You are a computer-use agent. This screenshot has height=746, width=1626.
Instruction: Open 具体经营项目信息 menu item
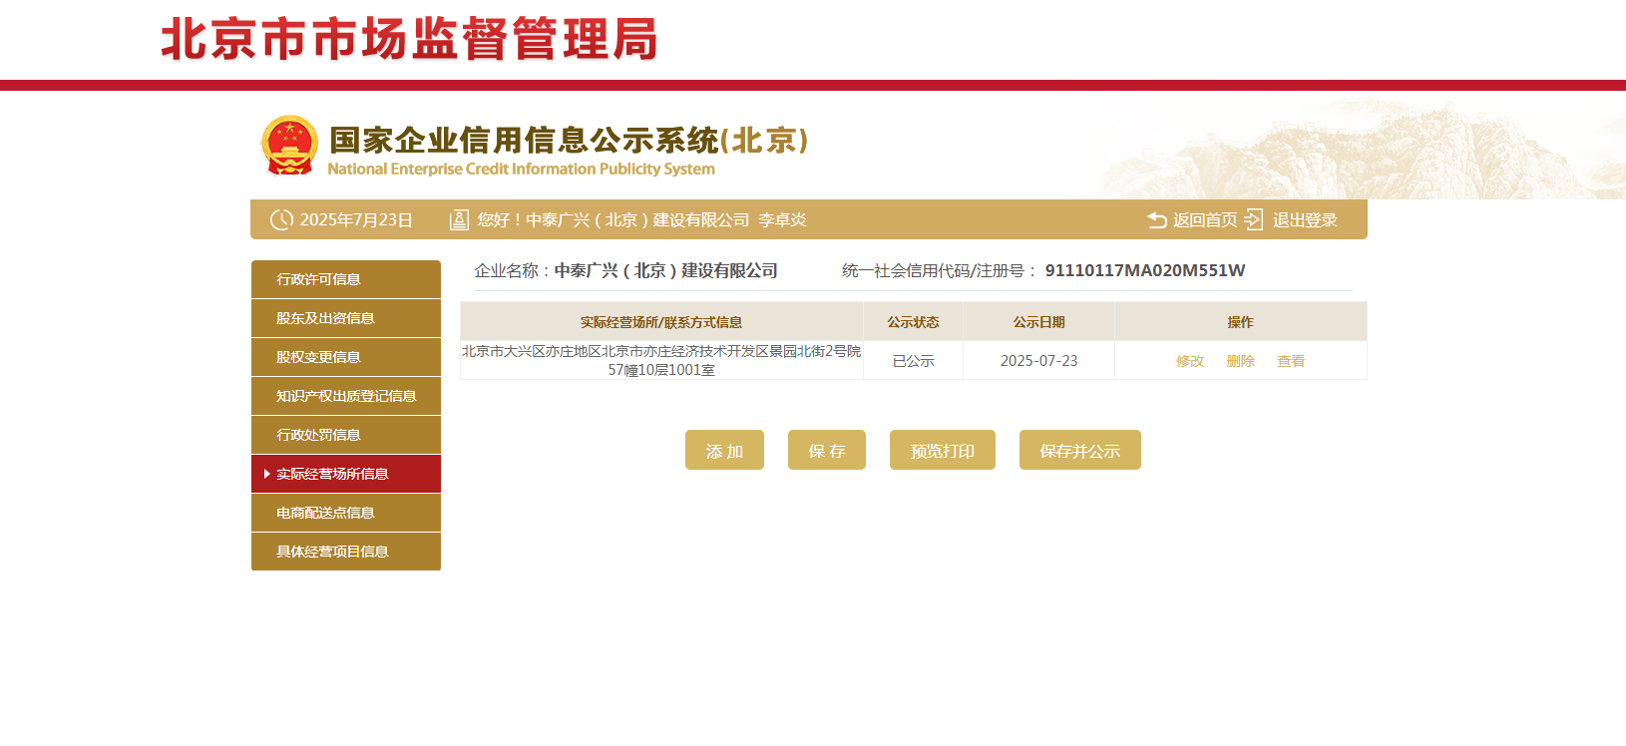pyautogui.click(x=346, y=552)
